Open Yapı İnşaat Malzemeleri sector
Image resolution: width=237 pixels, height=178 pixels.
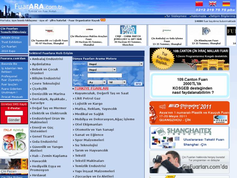click(95, 171)
